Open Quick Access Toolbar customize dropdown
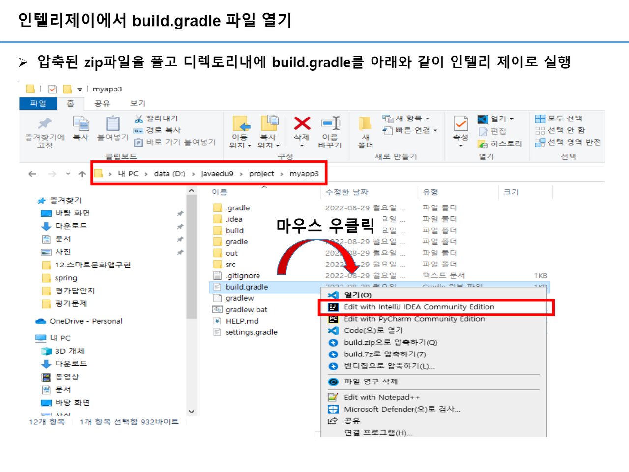The height and width of the screenshot is (472, 629). (x=80, y=89)
